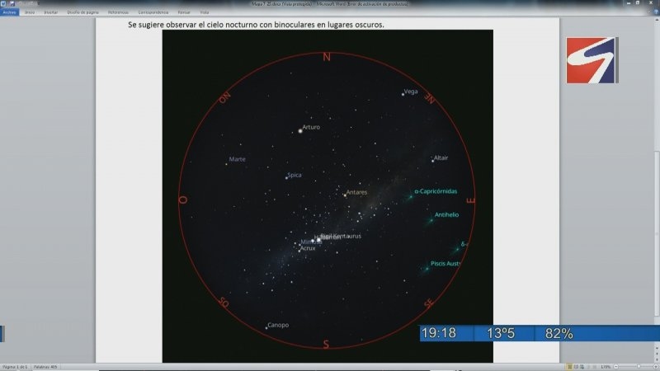The width and height of the screenshot is (660, 371).
Task: Switch to the Revisar tab
Action: tap(183, 12)
